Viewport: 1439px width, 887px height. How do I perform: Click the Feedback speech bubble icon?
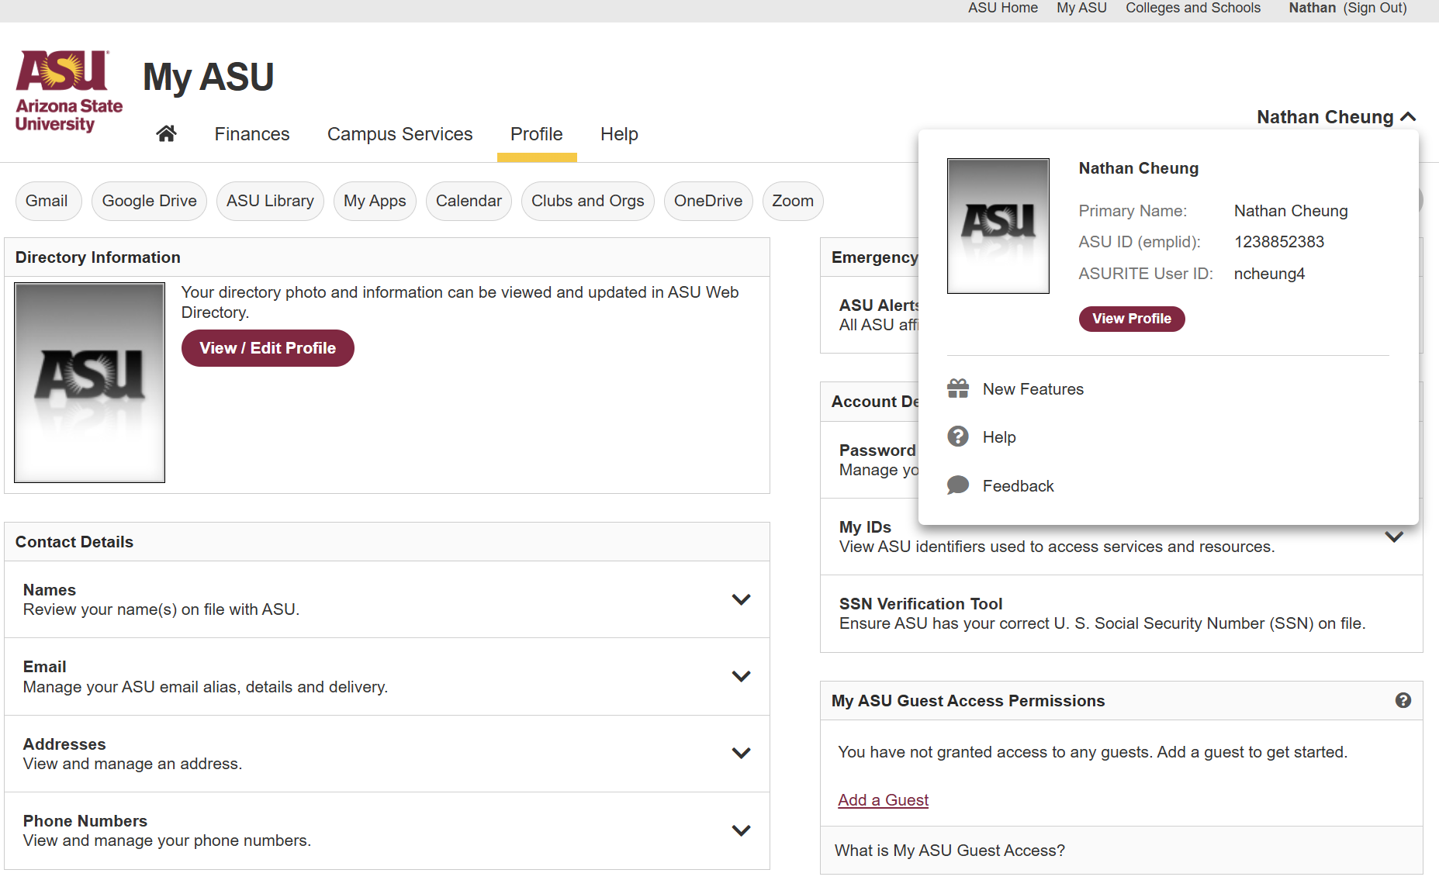click(958, 485)
